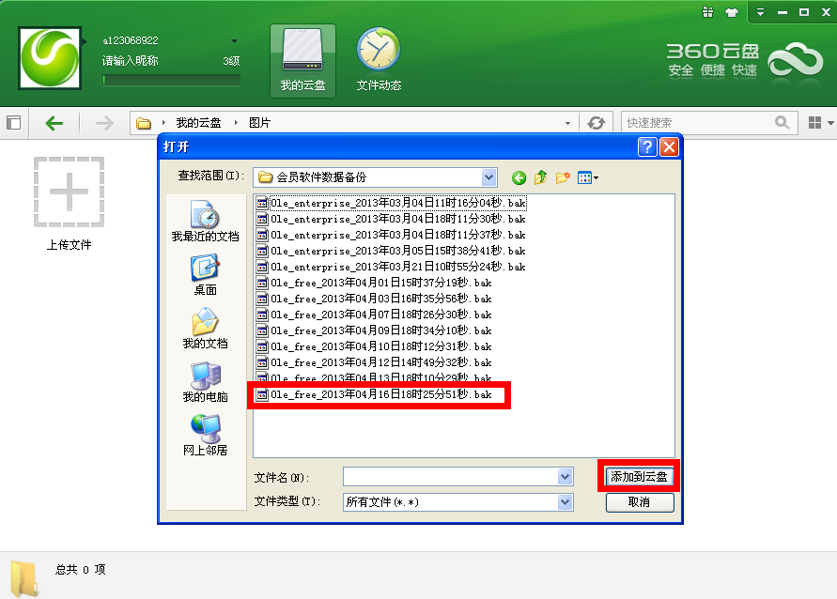Switch to the 文件动态 tab
This screenshot has width=837, height=599.
click(379, 60)
